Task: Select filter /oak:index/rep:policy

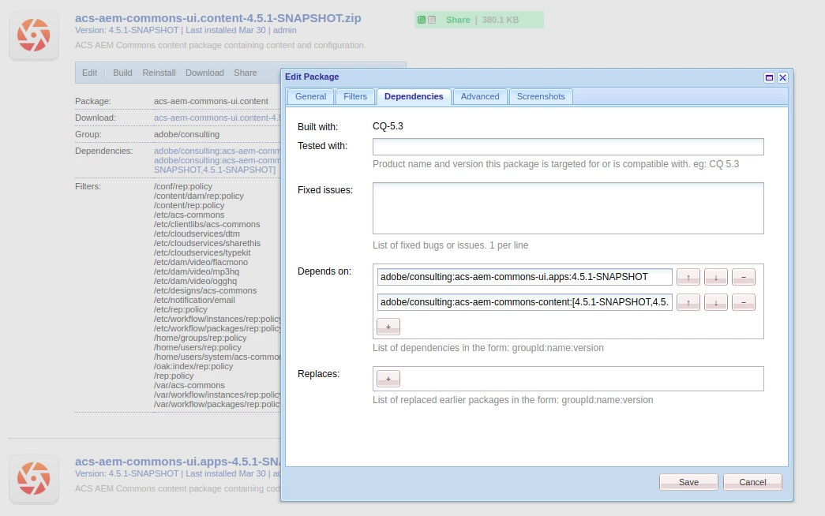Action: tap(193, 366)
